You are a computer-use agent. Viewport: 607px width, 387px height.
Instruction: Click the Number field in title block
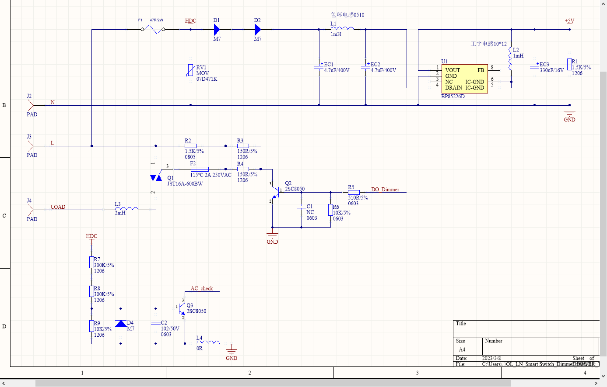(x=541, y=346)
